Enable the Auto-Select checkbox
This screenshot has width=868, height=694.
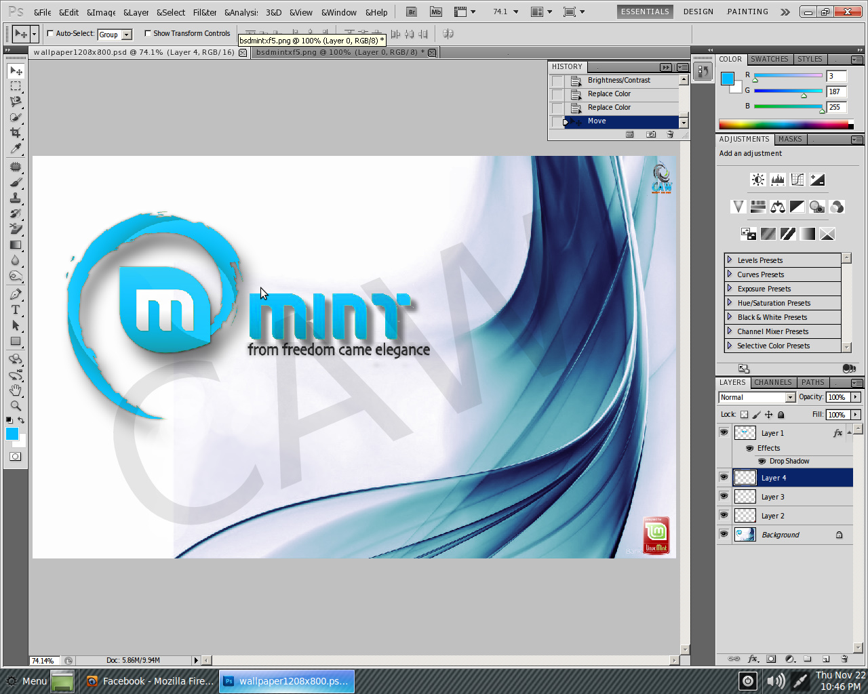[x=50, y=33]
